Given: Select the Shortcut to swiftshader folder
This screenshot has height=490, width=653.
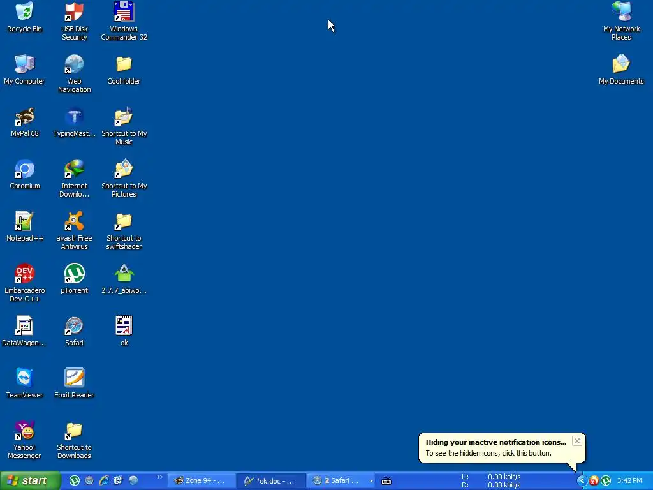Looking at the screenshot, I should pyautogui.click(x=124, y=230).
